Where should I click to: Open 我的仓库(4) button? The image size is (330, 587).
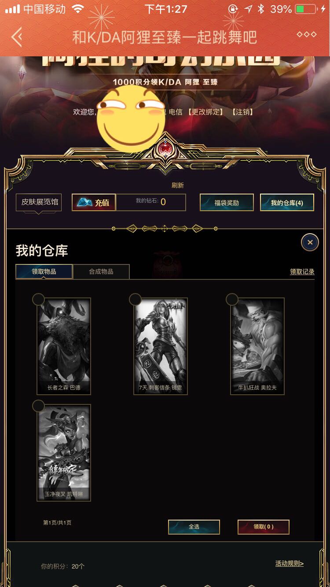click(287, 202)
